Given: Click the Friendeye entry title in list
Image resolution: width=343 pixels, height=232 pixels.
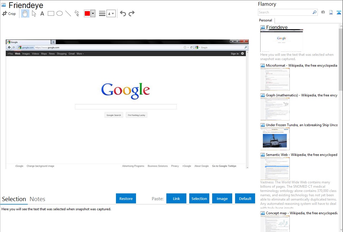Looking at the screenshot, I should tap(277, 27).
